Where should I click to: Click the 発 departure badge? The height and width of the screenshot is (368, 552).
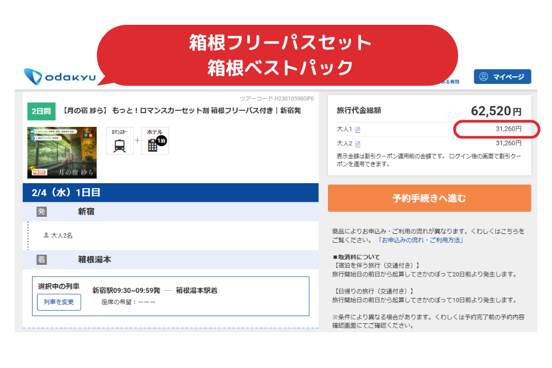click(41, 212)
